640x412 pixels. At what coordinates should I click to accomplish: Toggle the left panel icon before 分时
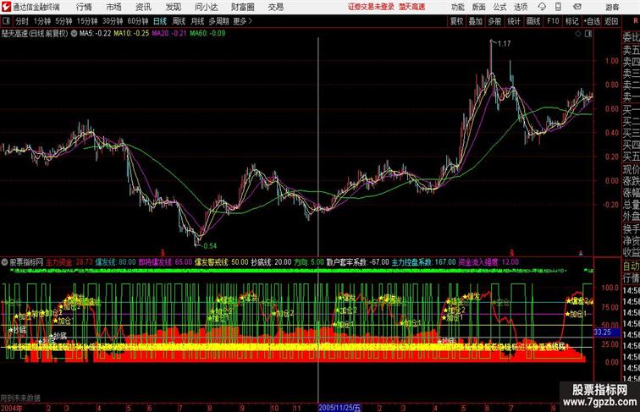pos(6,21)
